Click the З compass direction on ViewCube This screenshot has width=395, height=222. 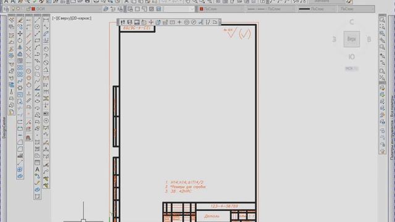coord(334,39)
